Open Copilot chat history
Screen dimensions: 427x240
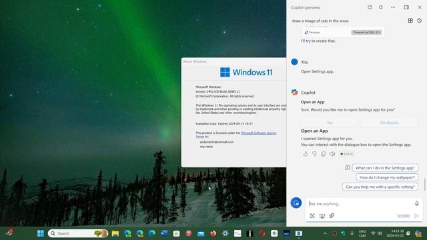pos(420,21)
